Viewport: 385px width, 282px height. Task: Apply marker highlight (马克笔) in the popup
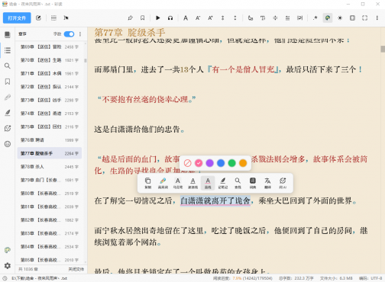click(x=178, y=183)
